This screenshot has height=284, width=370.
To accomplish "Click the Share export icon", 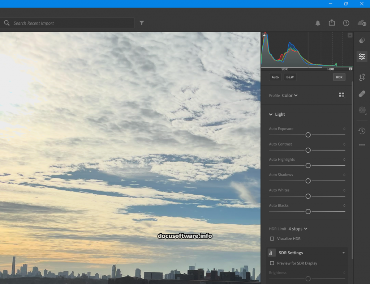I will 332,23.
